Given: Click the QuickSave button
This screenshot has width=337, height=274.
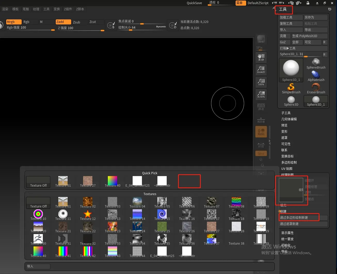Looking at the screenshot, I should pyautogui.click(x=194, y=3).
